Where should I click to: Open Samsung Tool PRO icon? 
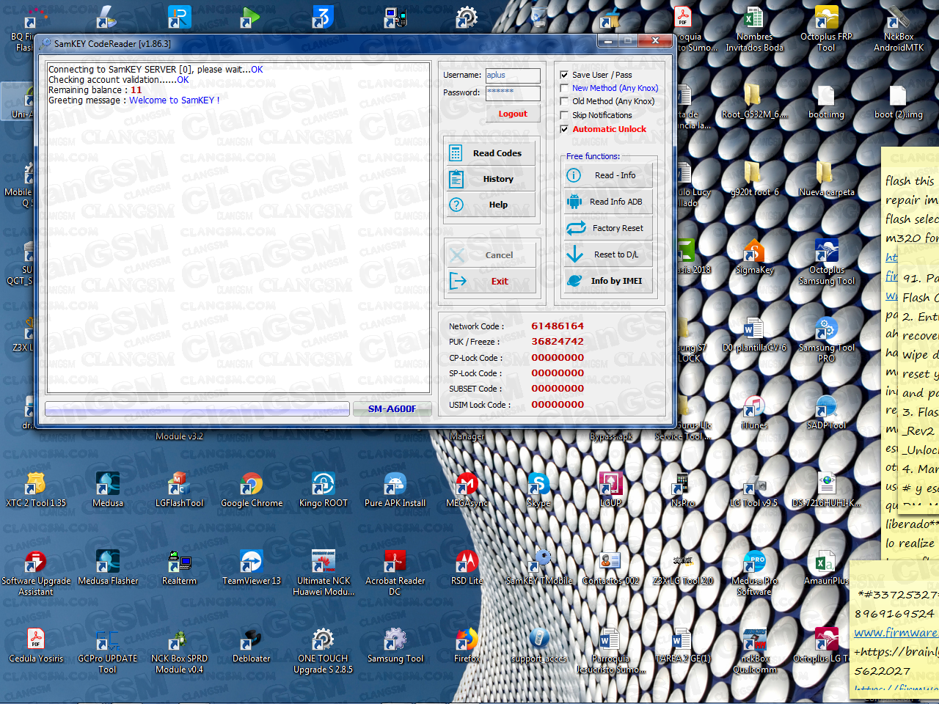[825, 340]
